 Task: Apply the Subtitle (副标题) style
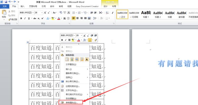[x=182, y=14]
